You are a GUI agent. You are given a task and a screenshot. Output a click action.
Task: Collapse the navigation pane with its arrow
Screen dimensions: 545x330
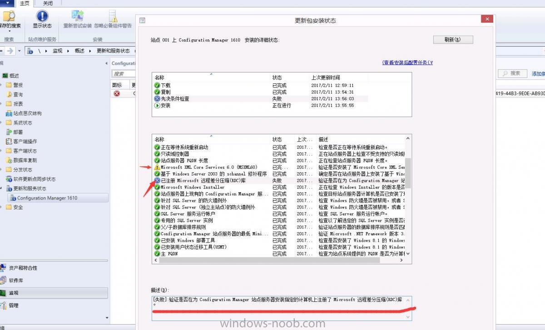click(107, 63)
